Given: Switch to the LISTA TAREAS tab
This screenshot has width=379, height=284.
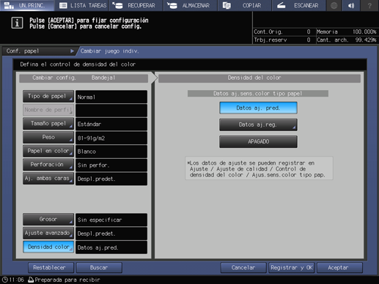Looking at the screenshot, I should [x=82, y=5].
